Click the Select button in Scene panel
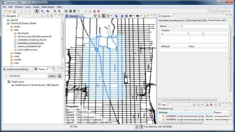This screenshot has width=235, height=132. point(52,76)
